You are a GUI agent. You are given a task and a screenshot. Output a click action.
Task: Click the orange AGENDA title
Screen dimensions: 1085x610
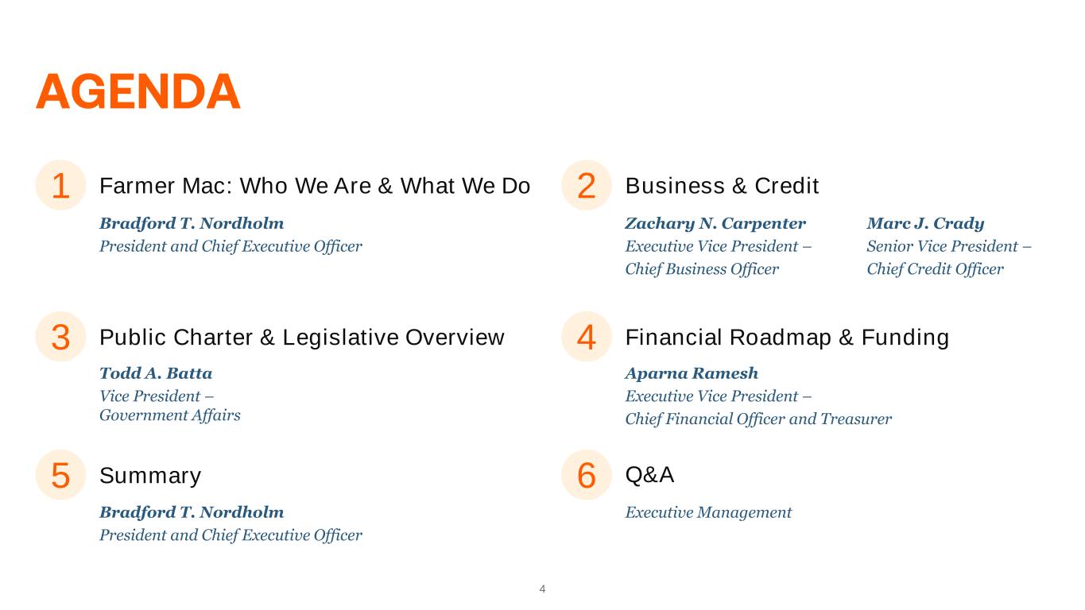138,92
